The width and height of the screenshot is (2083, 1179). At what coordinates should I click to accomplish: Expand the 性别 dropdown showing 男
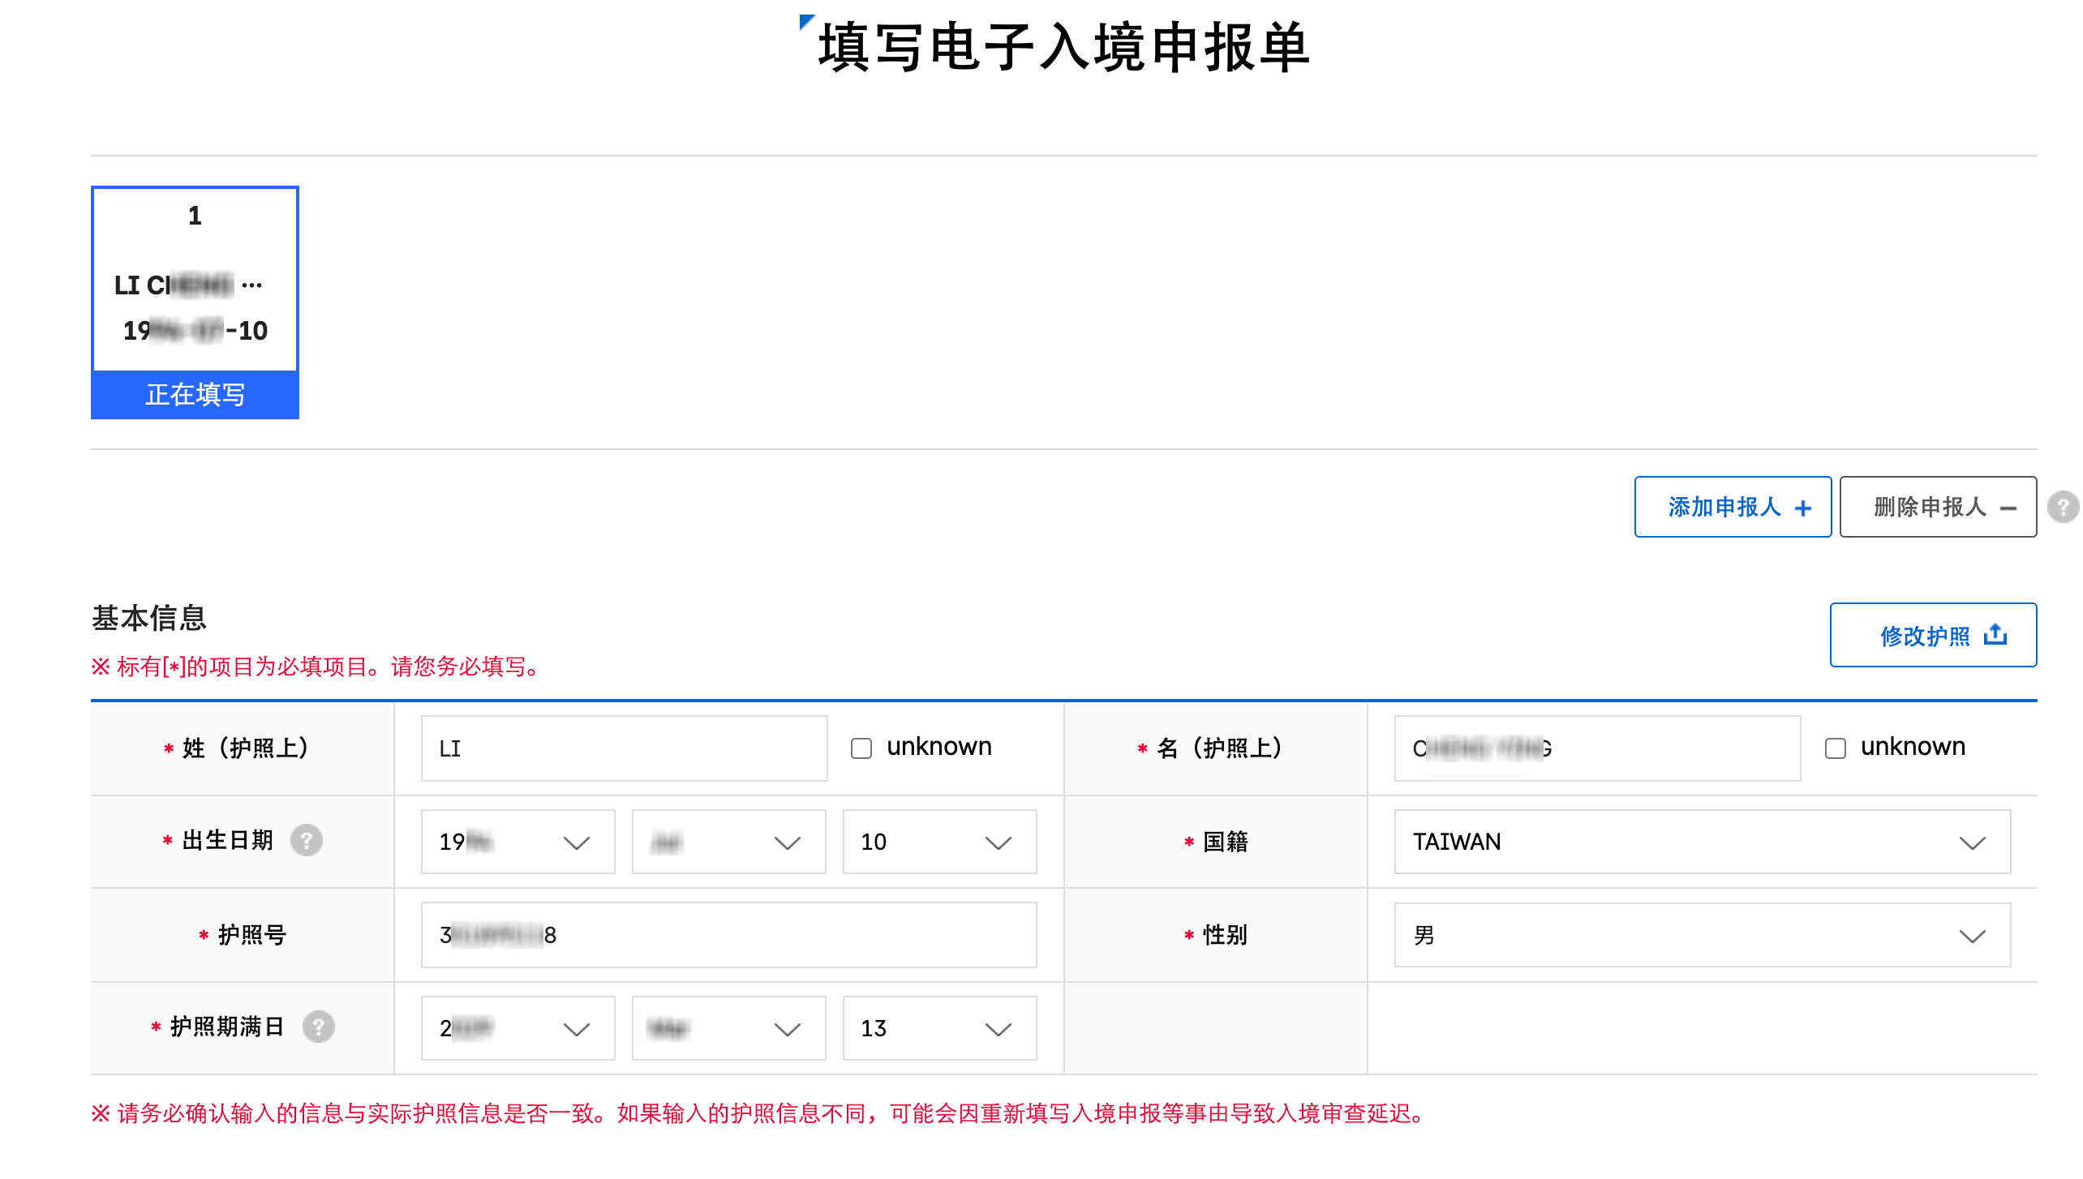click(x=1702, y=935)
